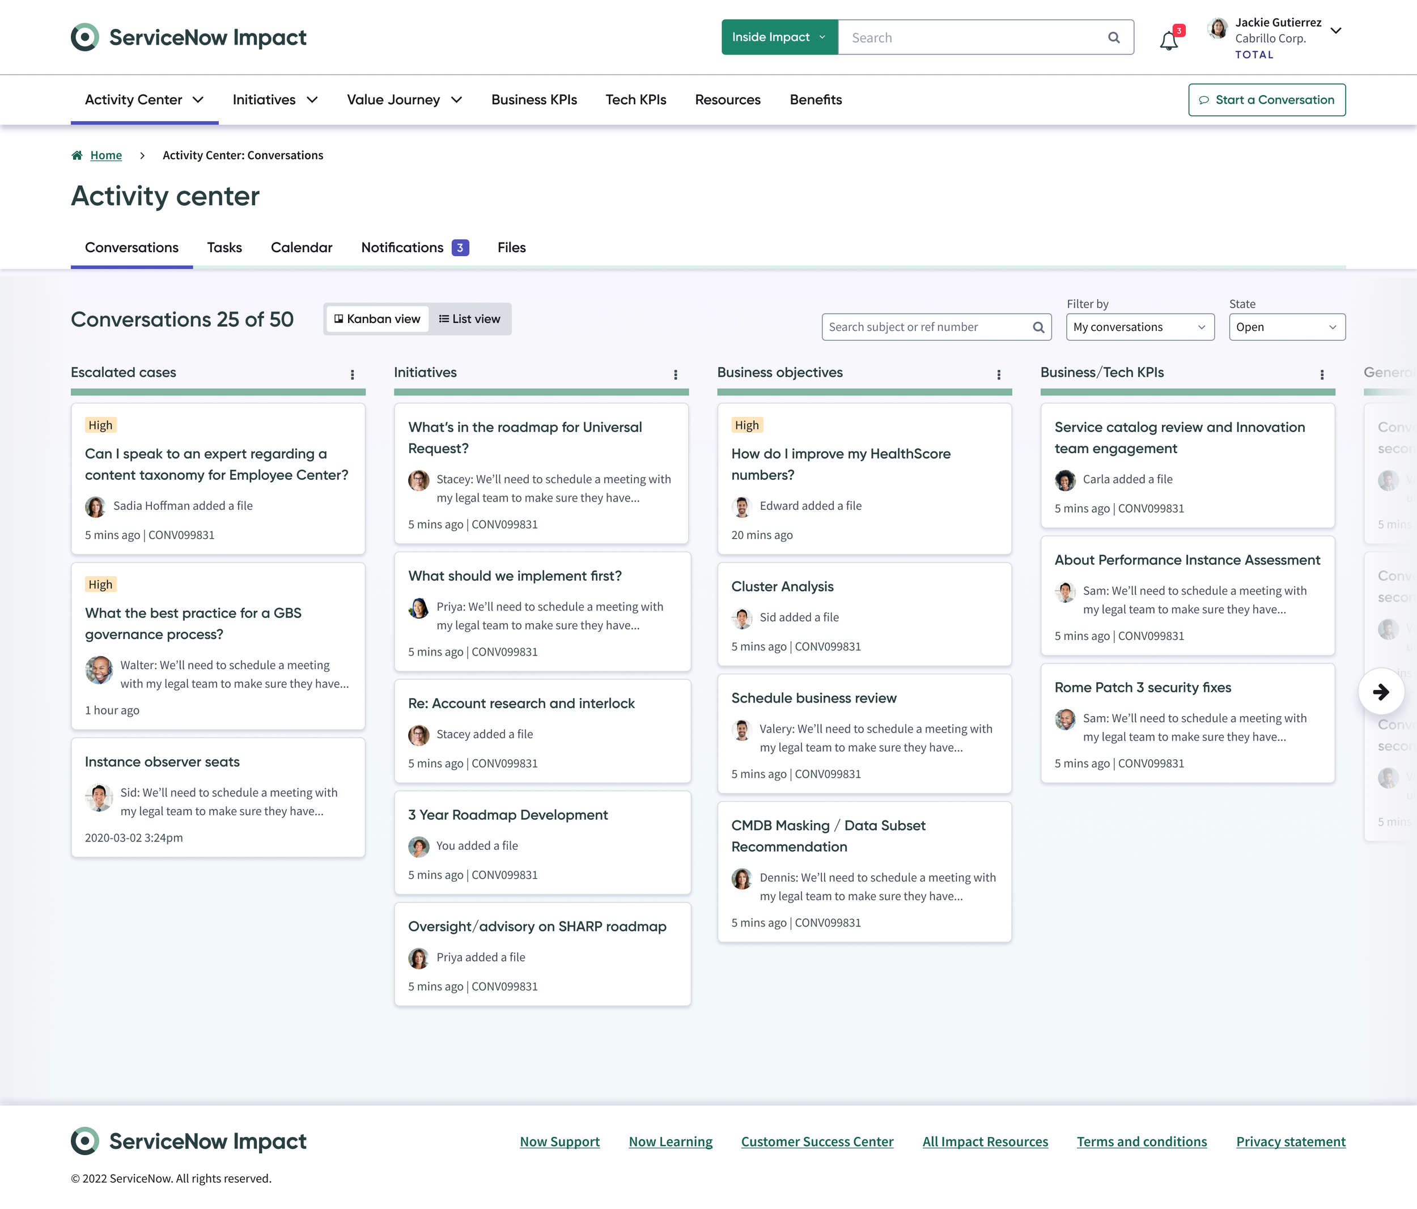Go to Tech KPIs in navigation
The width and height of the screenshot is (1417, 1209).
pyautogui.click(x=636, y=100)
